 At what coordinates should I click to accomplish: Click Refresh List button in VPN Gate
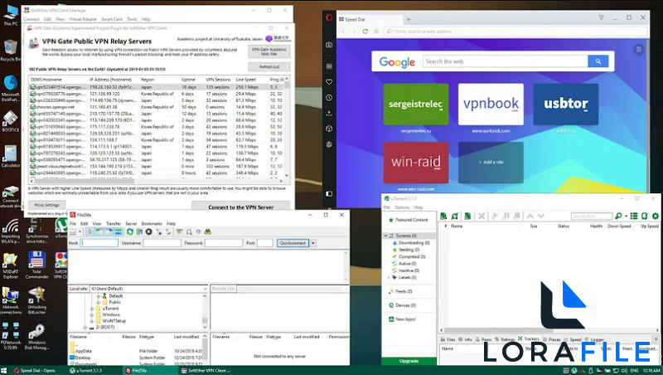[x=269, y=67]
